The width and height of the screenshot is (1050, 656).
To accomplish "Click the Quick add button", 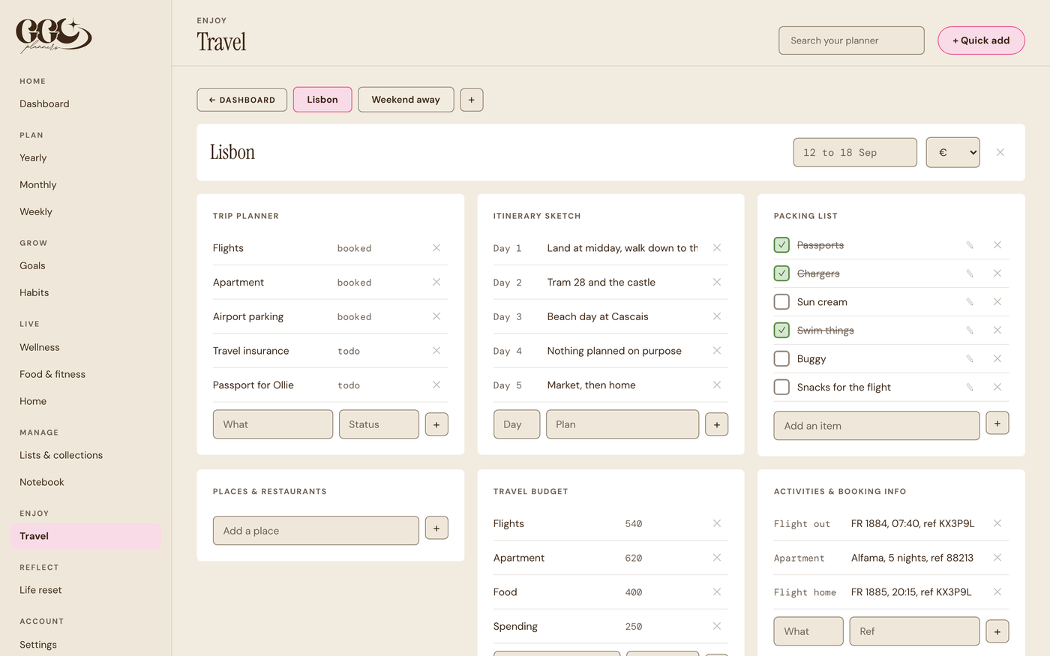I will click(981, 40).
